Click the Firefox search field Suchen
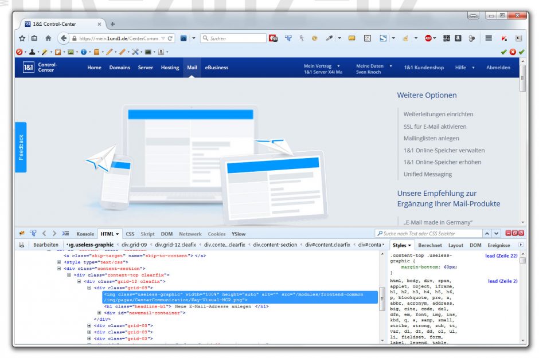Viewport: 539px width, 358px height. coord(233,38)
